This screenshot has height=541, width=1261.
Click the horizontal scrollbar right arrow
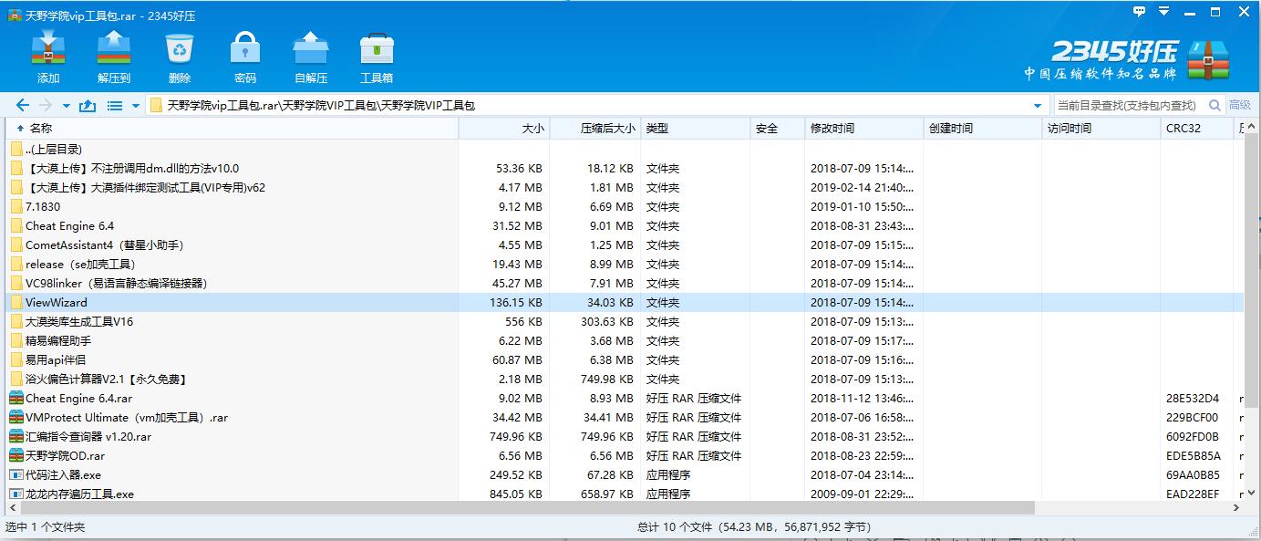(x=1235, y=507)
